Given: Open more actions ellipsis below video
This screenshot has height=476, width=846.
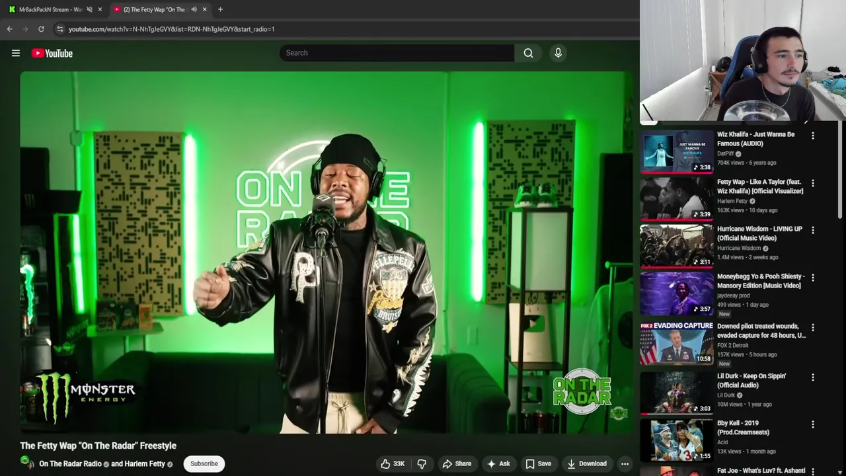Looking at the screenshot, I should [625, 463].
